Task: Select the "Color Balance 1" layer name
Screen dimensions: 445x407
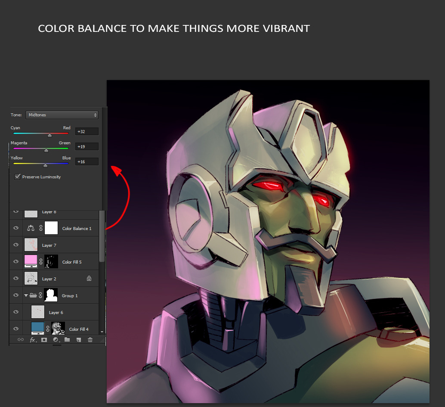Action: [x=77, y=228]
